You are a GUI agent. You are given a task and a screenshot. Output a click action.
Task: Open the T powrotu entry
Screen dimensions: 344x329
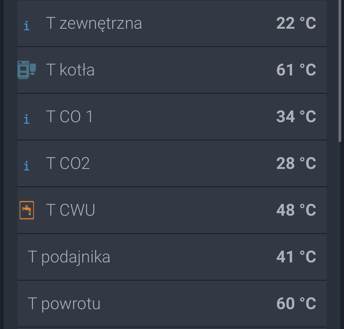coord(64,304)
